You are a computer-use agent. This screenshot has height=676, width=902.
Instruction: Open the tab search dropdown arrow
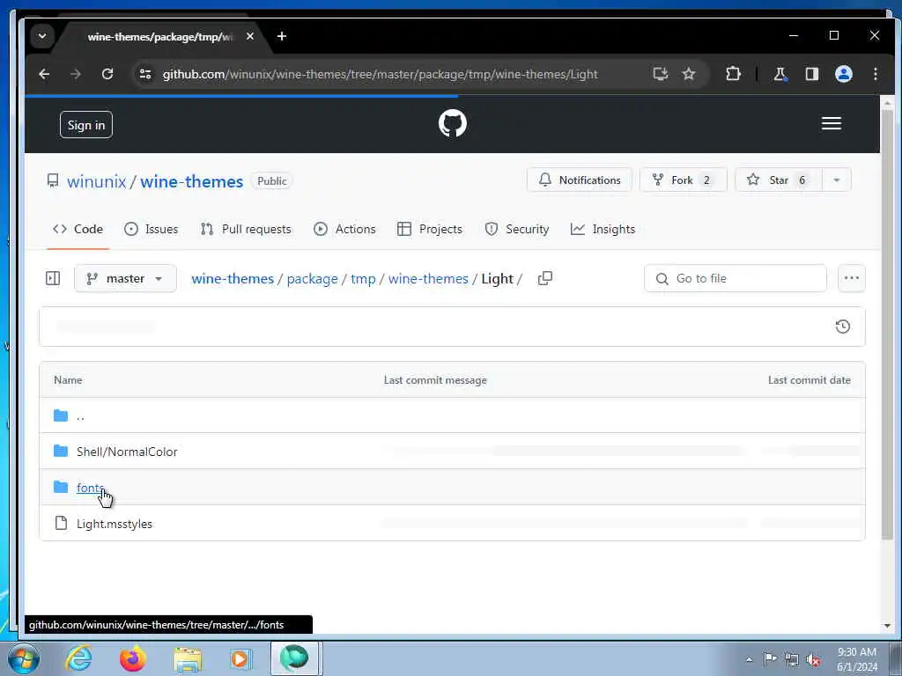click(x=42, y=35)
